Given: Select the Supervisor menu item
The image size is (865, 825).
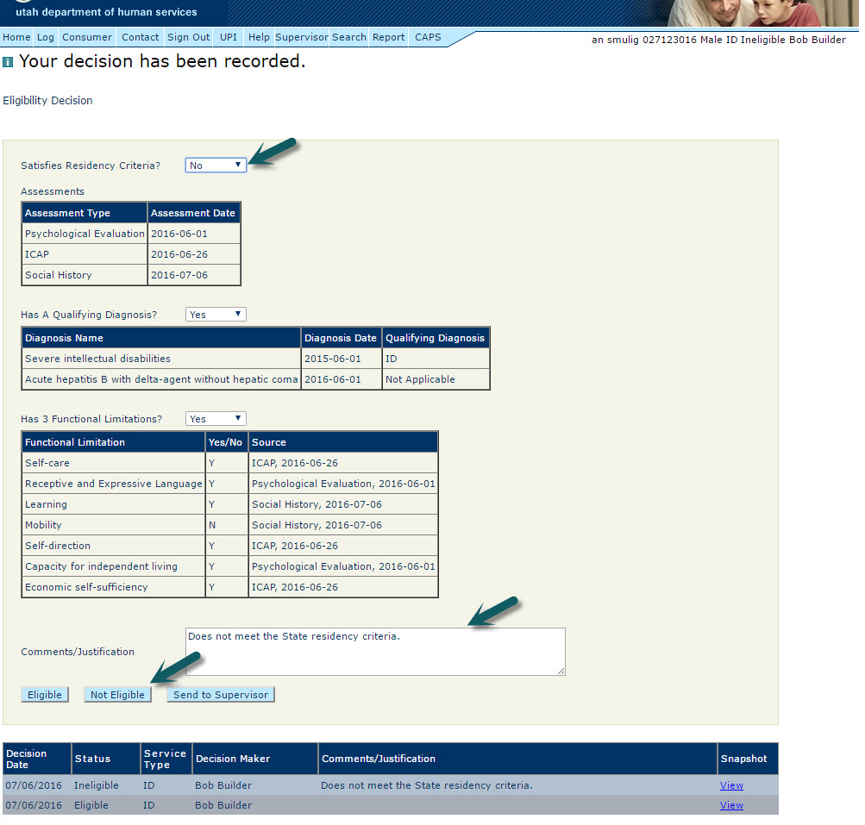Looking at the screenshot, I should pos(302,37).
